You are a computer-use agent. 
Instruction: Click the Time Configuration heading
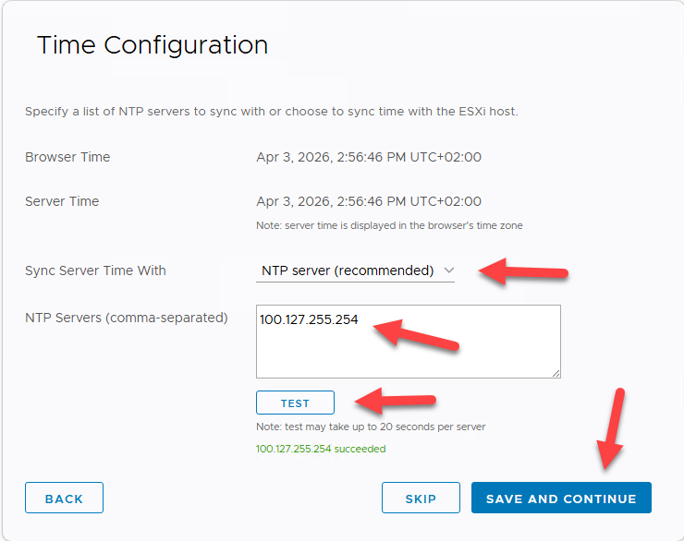(x=153, y=44)
